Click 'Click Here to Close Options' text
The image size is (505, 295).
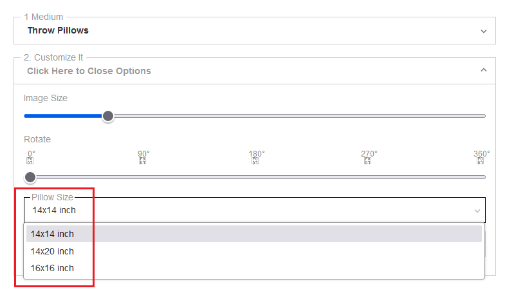click(x=89, y=71)
